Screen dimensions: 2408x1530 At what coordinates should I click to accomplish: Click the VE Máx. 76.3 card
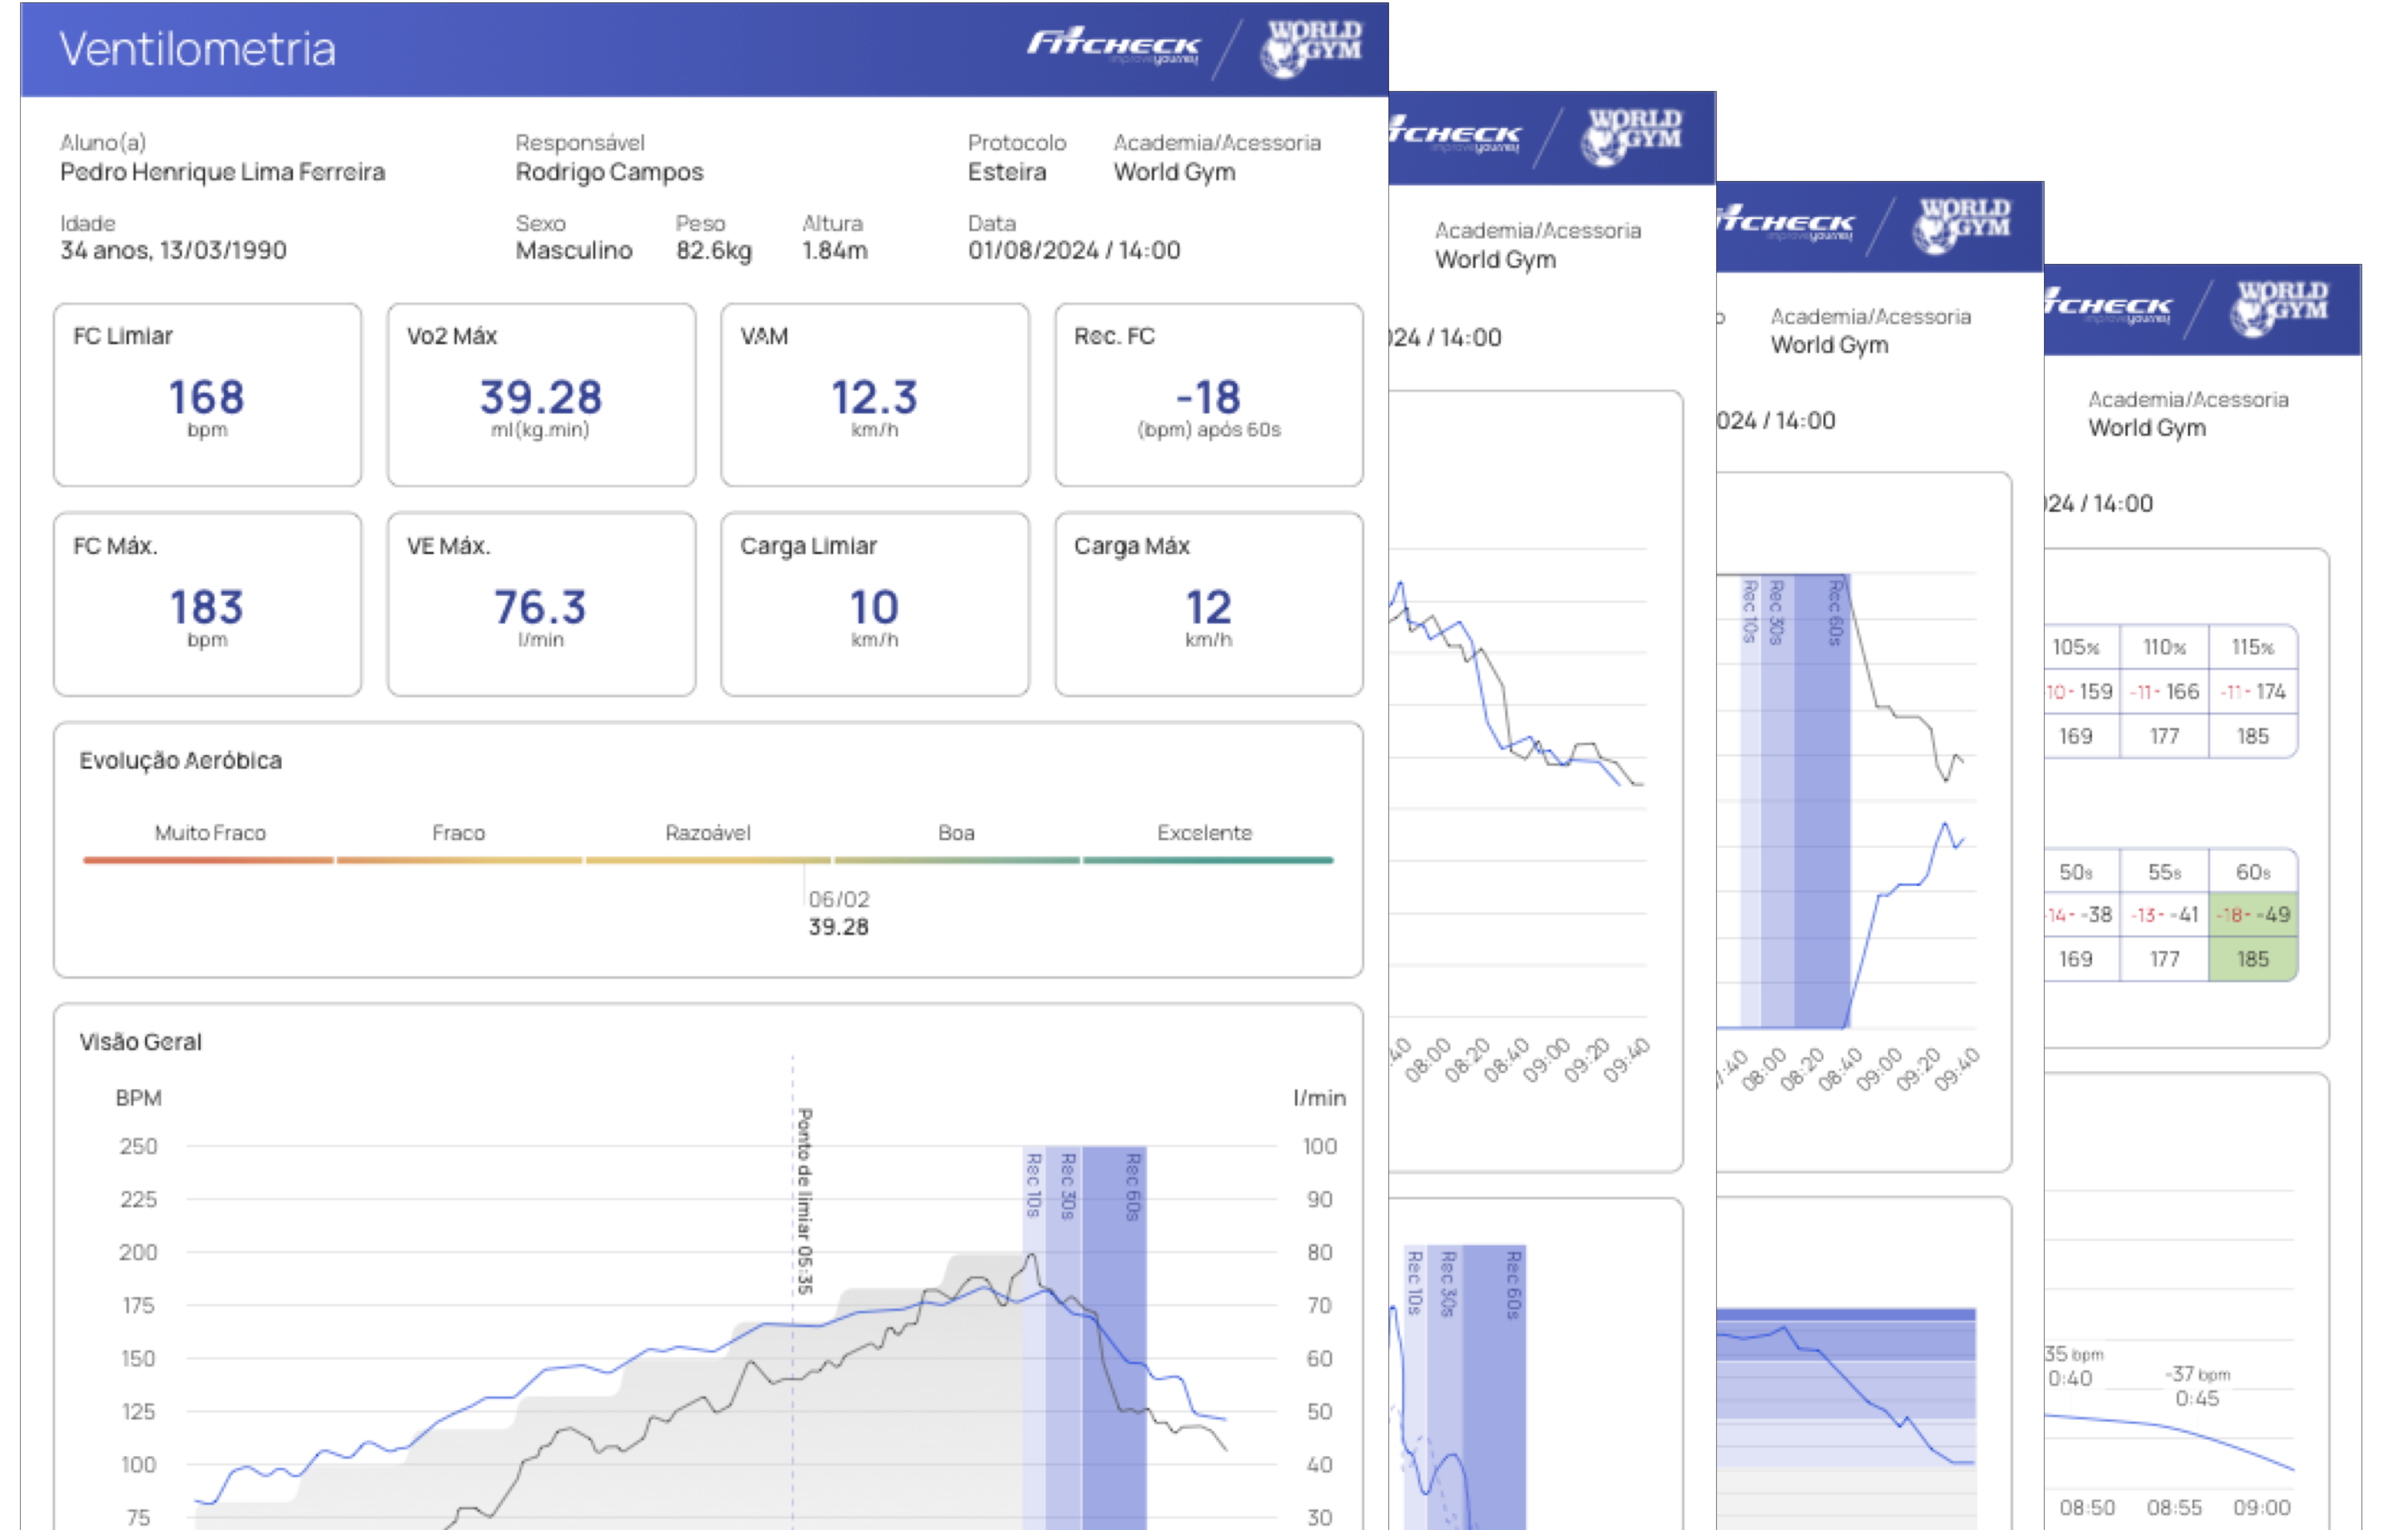tap(541, 605)
